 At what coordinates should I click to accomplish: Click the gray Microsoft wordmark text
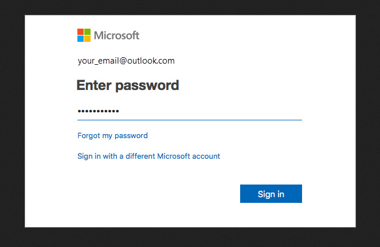(x=116, y=36)
